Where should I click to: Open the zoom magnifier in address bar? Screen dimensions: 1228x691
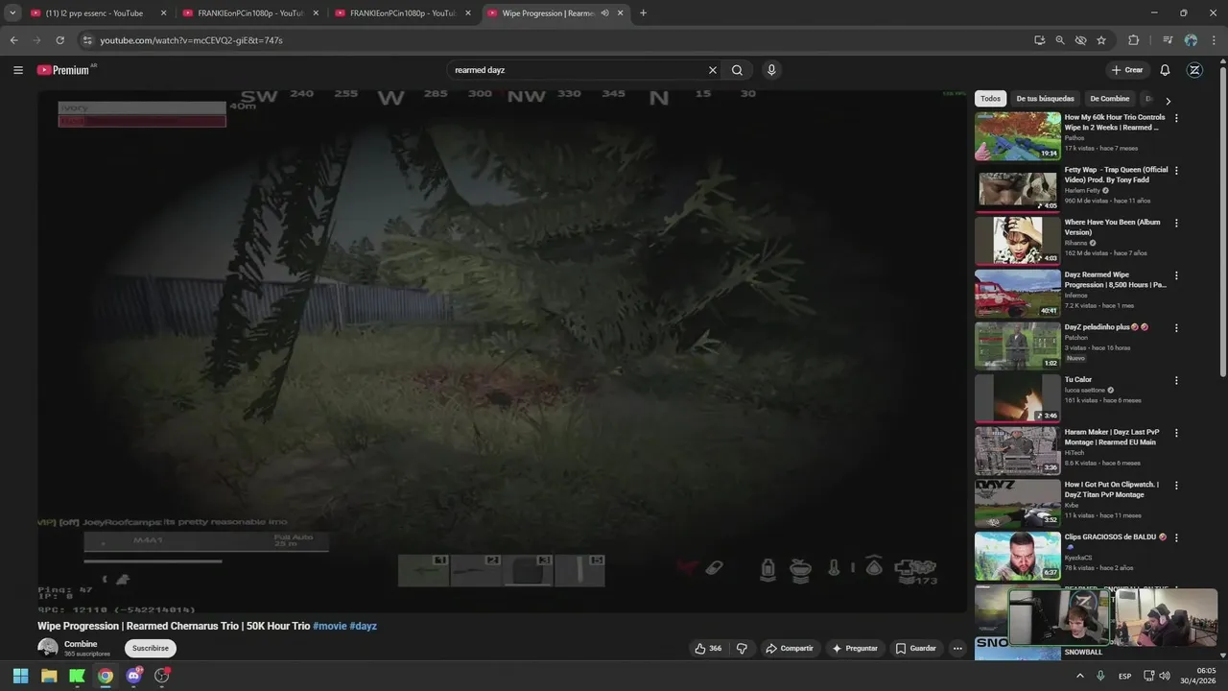click(x=1060, y=40)
